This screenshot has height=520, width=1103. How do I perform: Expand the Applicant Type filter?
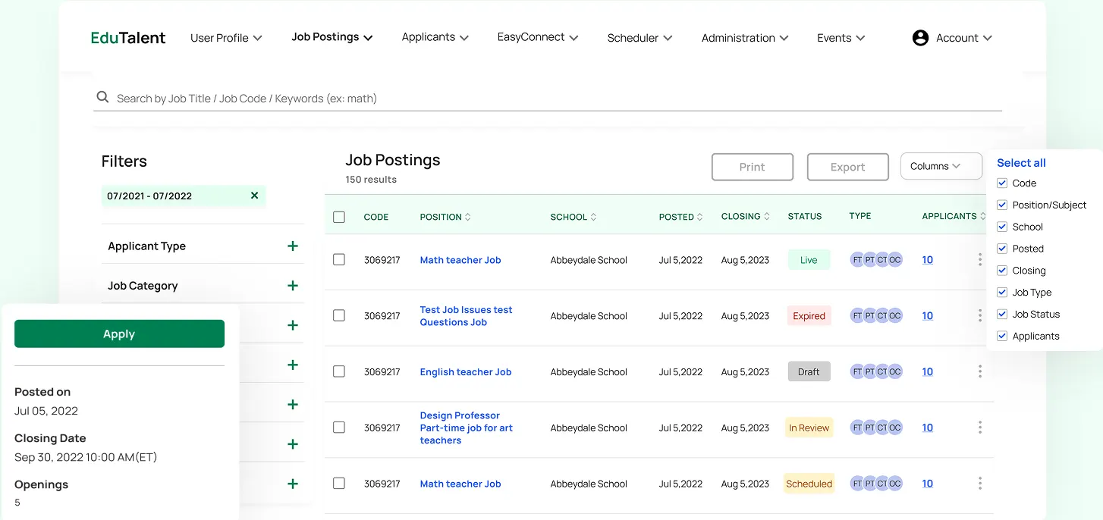pyautogui.click(x=292, y=246)
